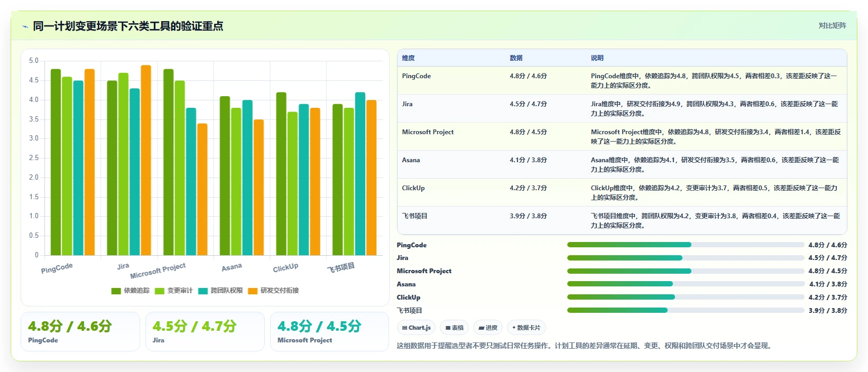This screenshot has height=372, width=868.
Task: Click the Microsoft Project explanation text
Action: 716,137
